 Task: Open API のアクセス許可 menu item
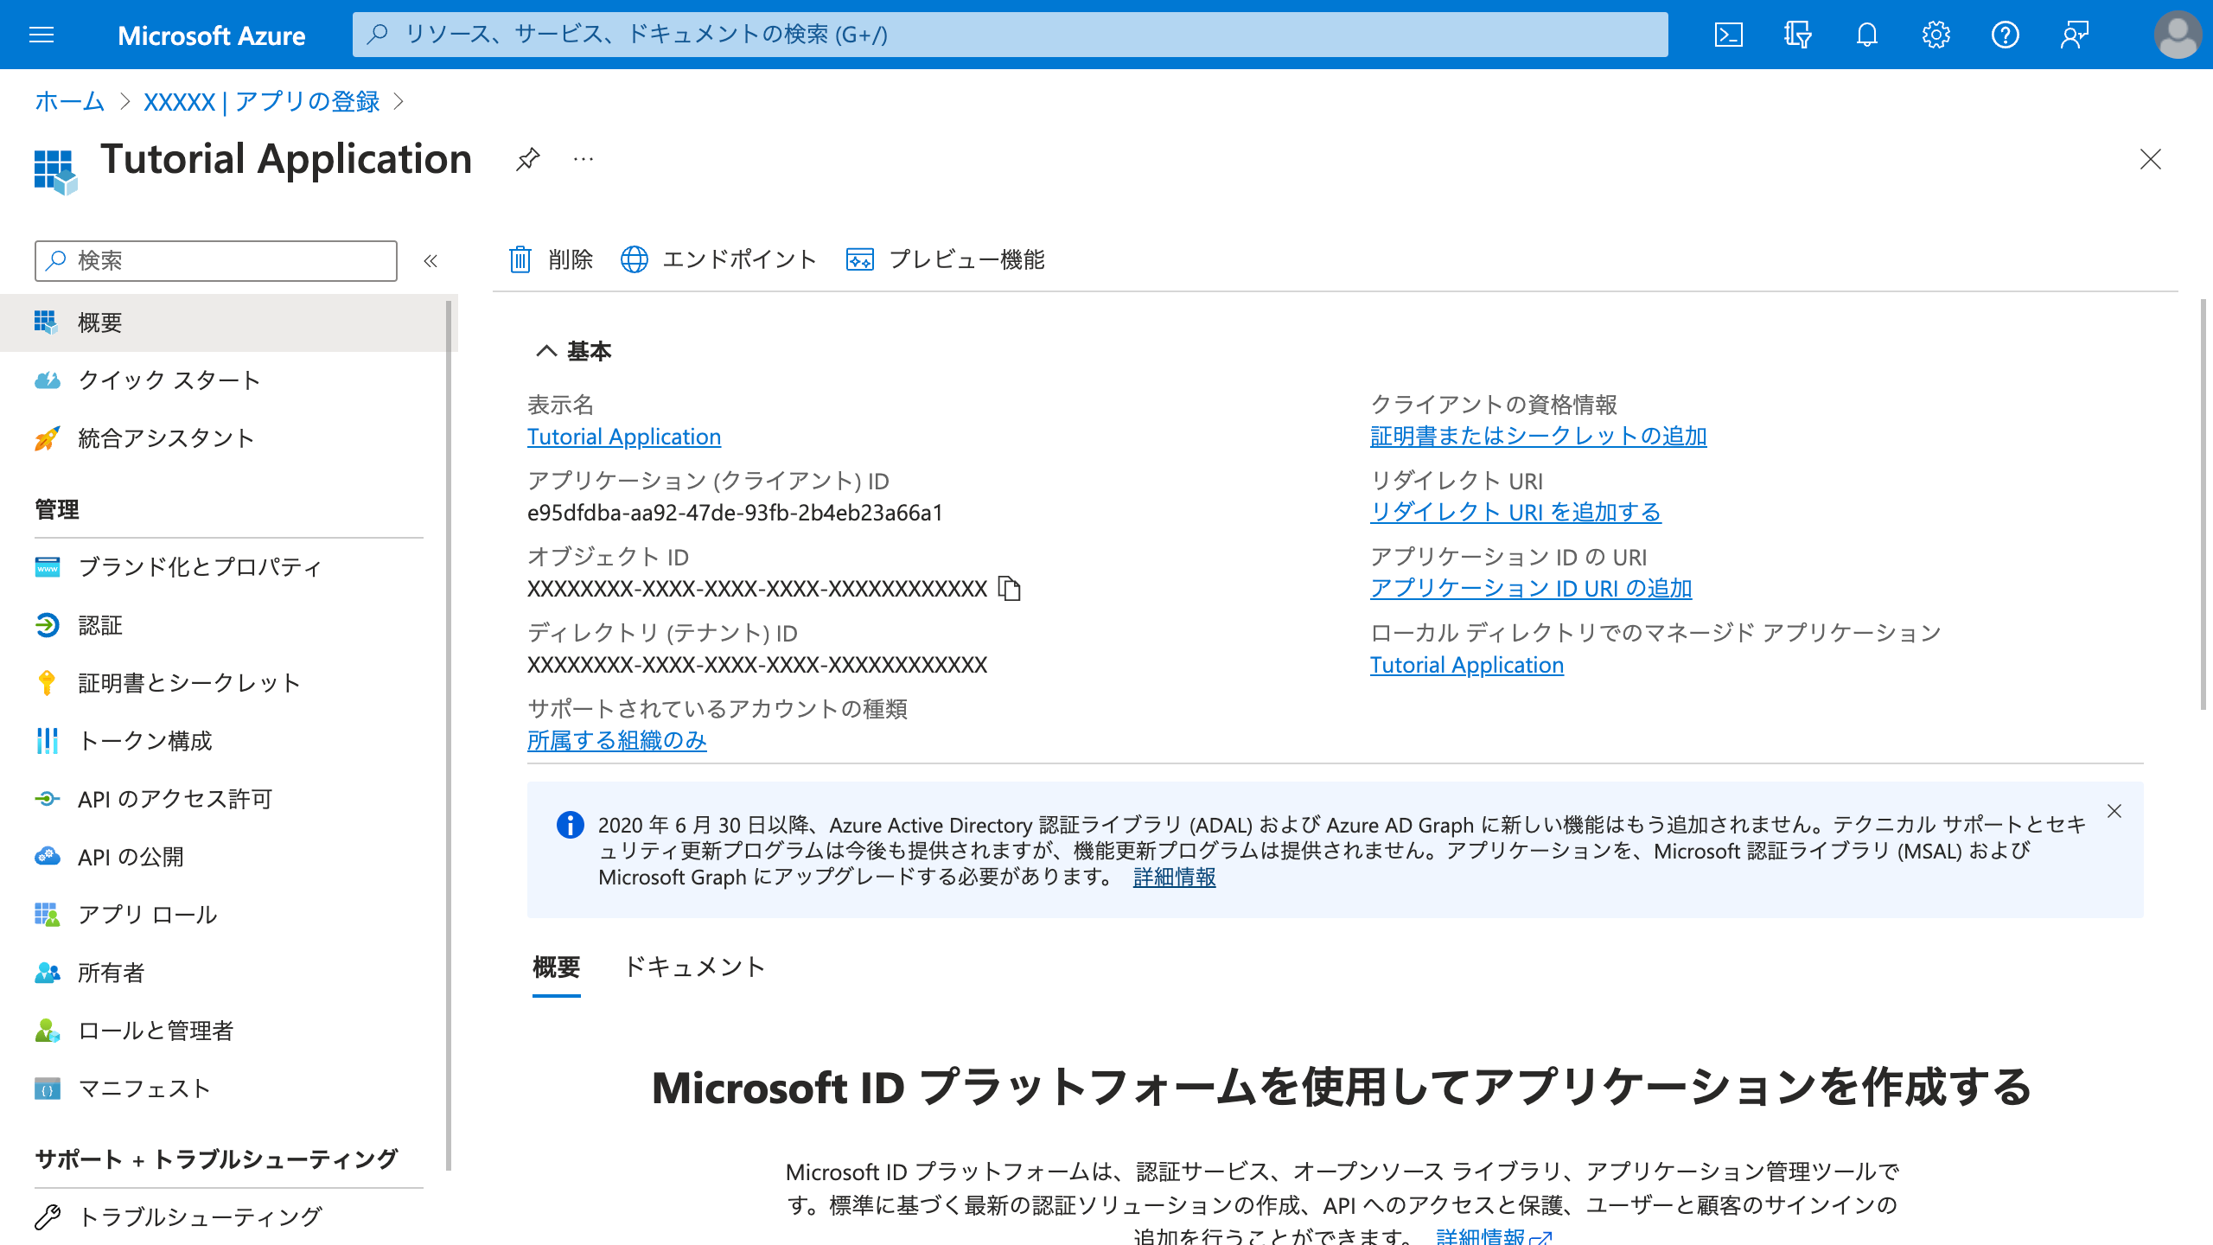point(175,799)
